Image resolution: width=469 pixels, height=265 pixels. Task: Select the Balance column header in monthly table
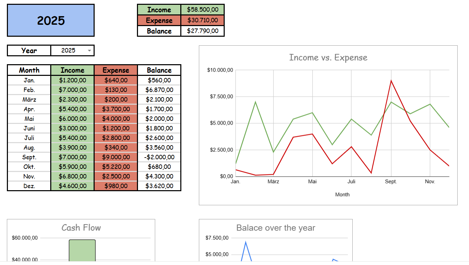(159, 70)
